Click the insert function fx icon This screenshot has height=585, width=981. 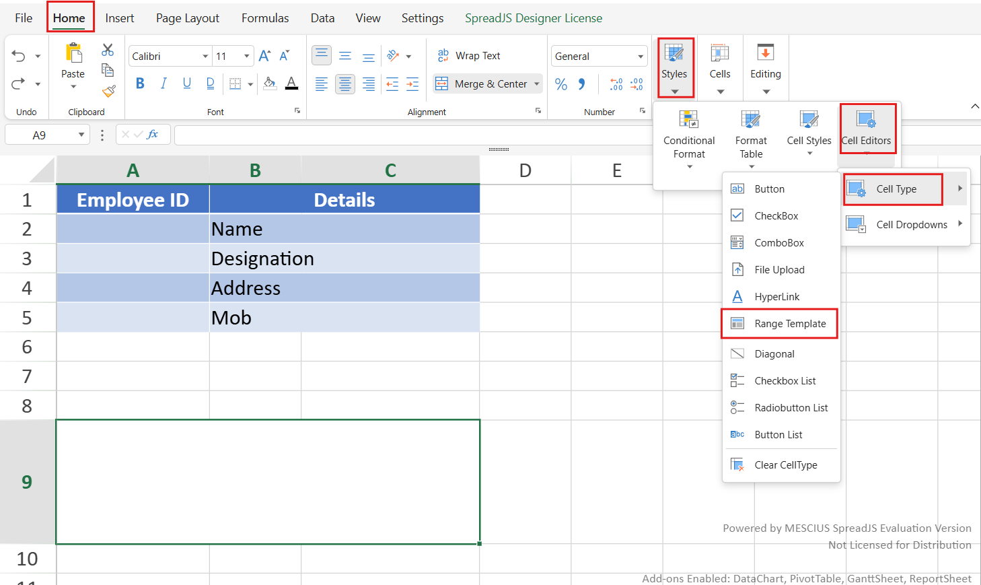coord(153,135)
